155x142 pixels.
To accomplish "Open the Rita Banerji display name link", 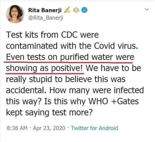I will point(45,10).
